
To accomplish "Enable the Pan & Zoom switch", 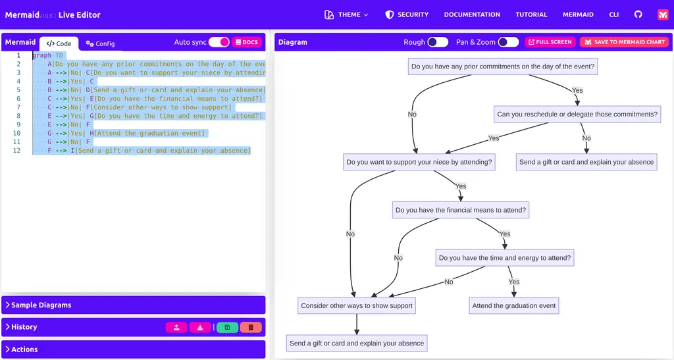I will click(x=508, y=42).
